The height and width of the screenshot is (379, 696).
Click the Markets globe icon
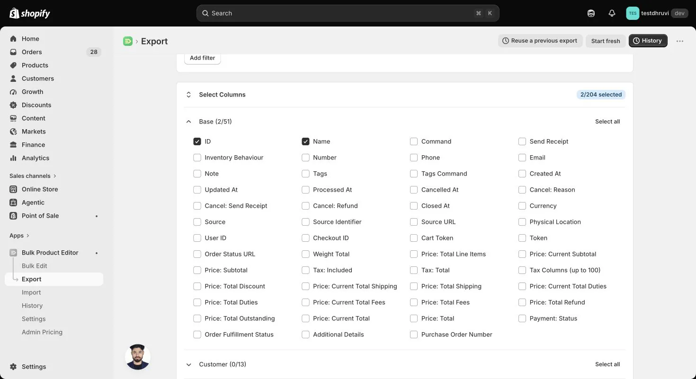click(x=13, y=132)
